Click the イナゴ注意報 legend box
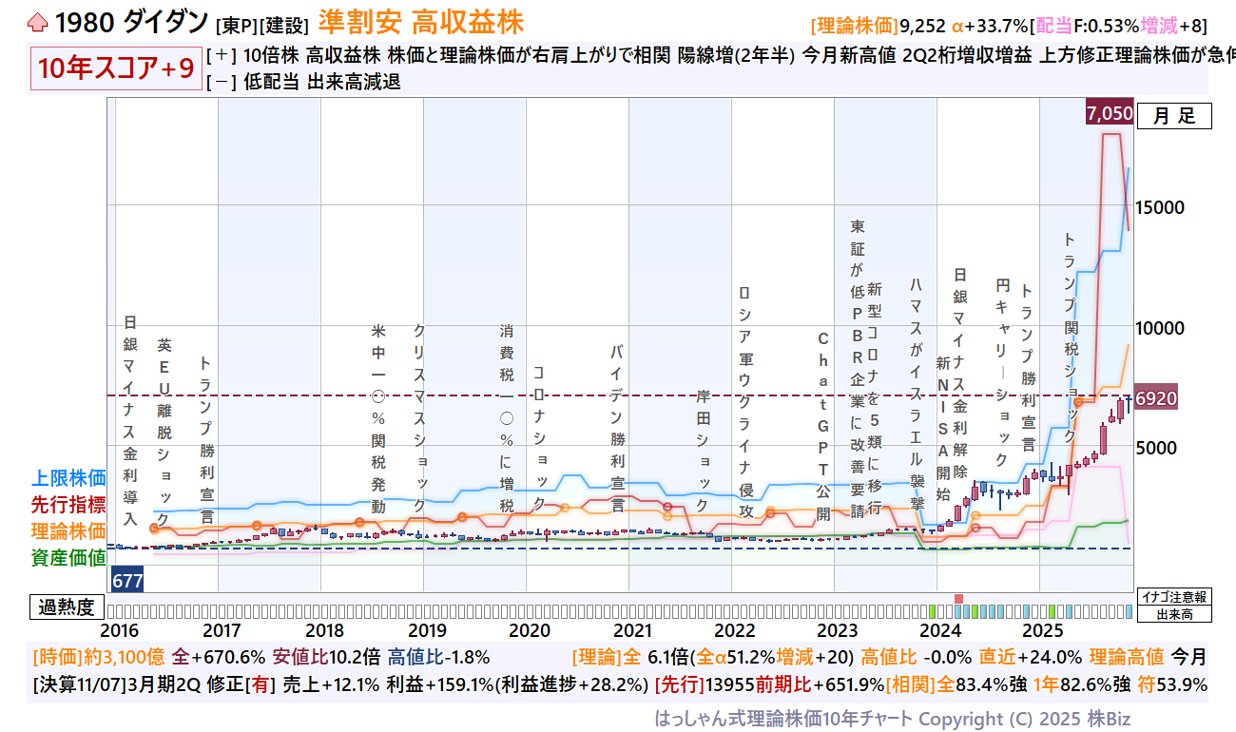 [1174, 597]
